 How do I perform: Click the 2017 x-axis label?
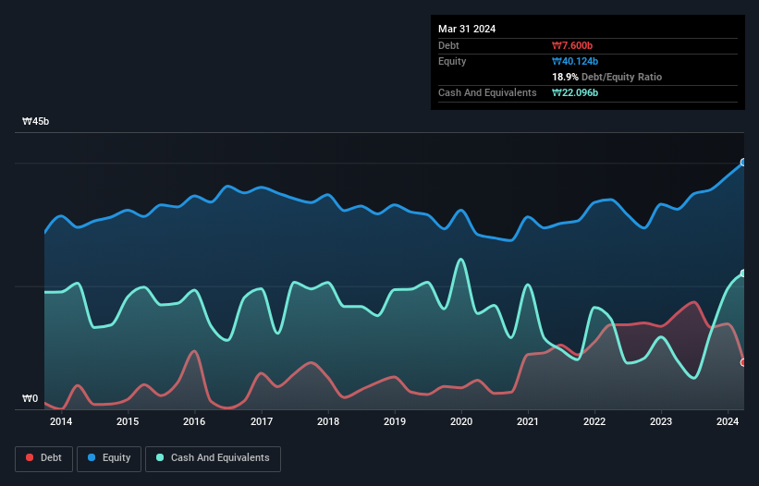[262, 421]
